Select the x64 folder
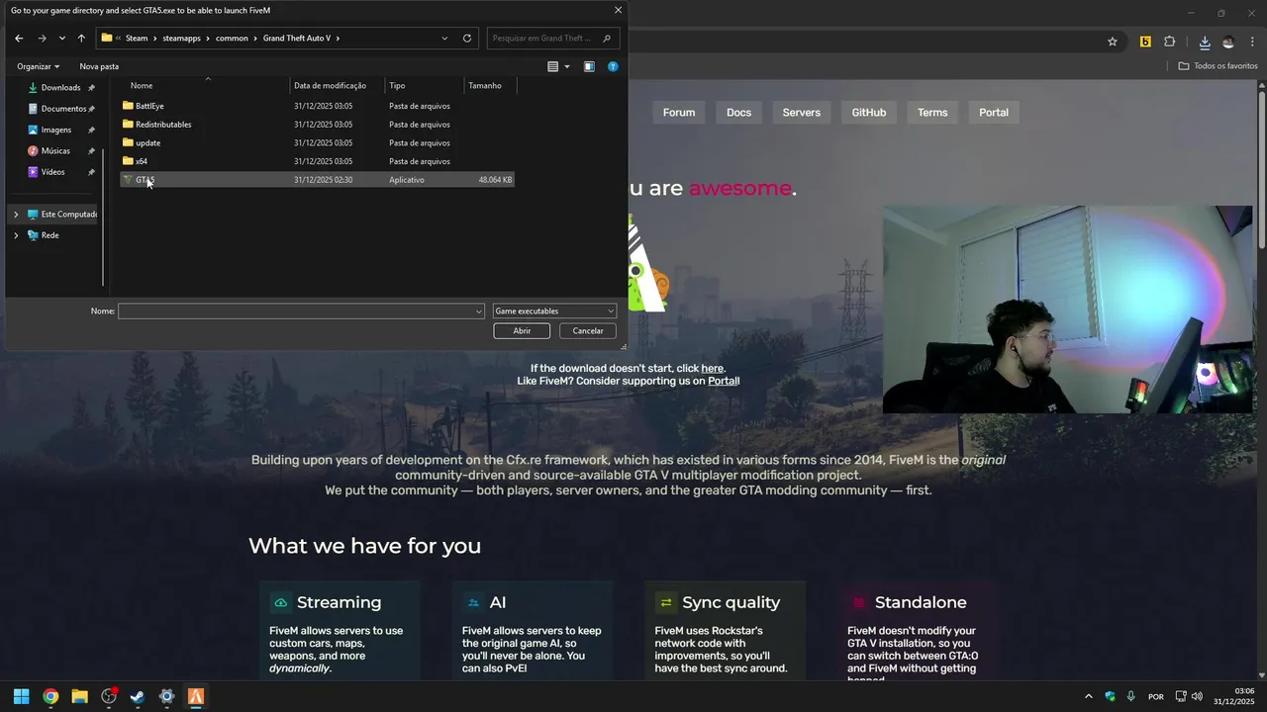 tap(317, 161)
